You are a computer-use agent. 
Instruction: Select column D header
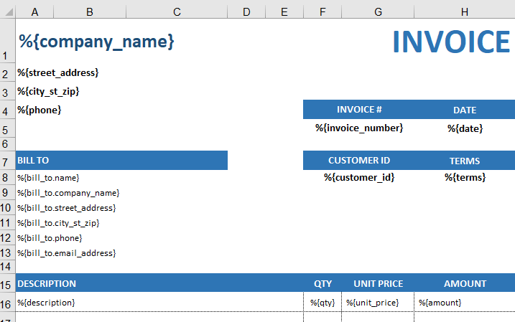(246, 12)
